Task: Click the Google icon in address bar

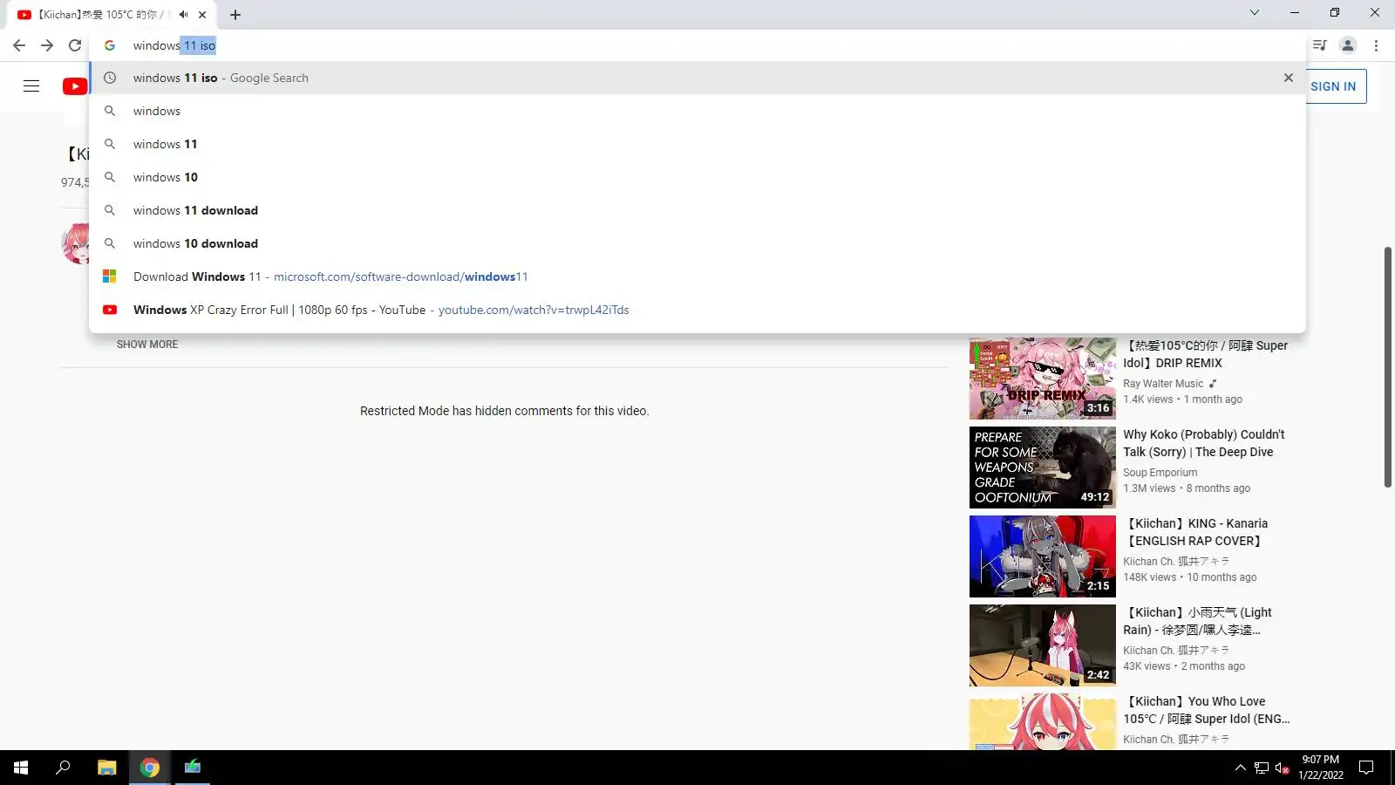Action: point(110,45)
